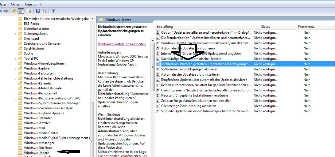Open the Ansicht menu
The image size is (335, 157).
click(x=30, y=4)
